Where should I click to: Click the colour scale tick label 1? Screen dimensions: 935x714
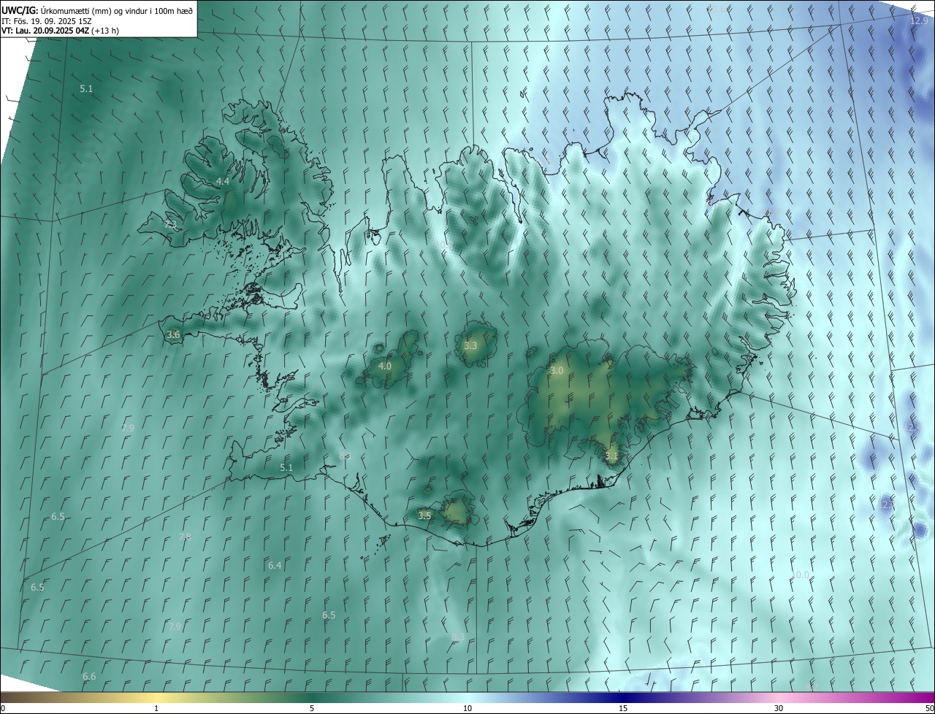[x=156, y=708]
